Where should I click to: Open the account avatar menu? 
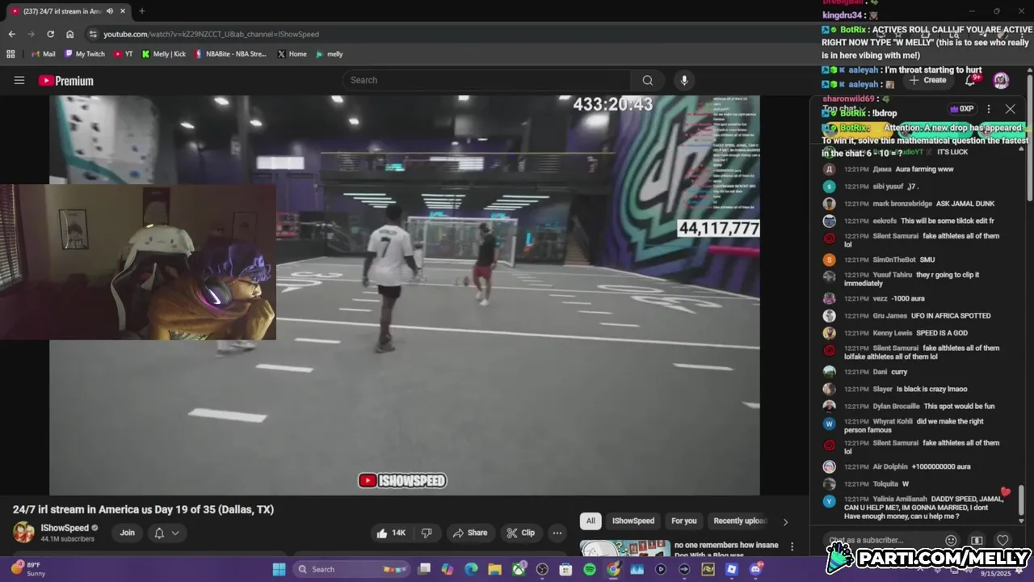coord(1001,80)
